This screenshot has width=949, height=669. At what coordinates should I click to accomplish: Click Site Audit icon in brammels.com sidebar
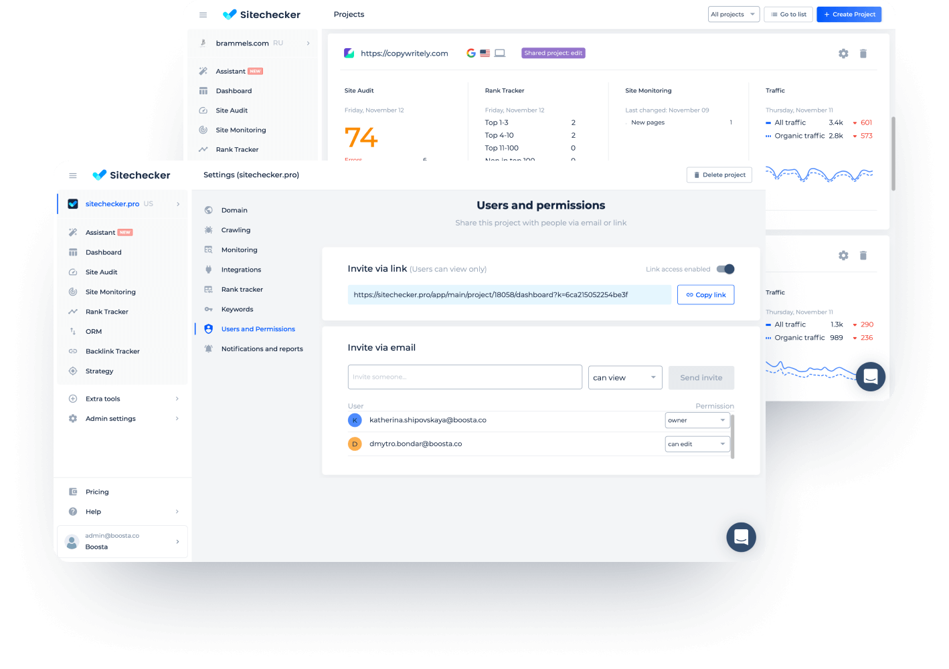pyautogui.click(x=203, y=111)
